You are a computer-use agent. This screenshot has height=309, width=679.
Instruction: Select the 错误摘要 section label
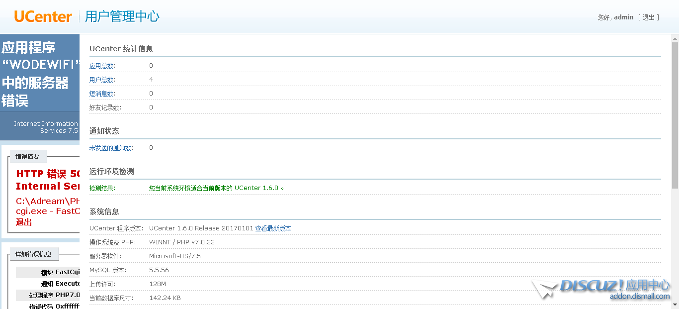[x=27, y=157]
